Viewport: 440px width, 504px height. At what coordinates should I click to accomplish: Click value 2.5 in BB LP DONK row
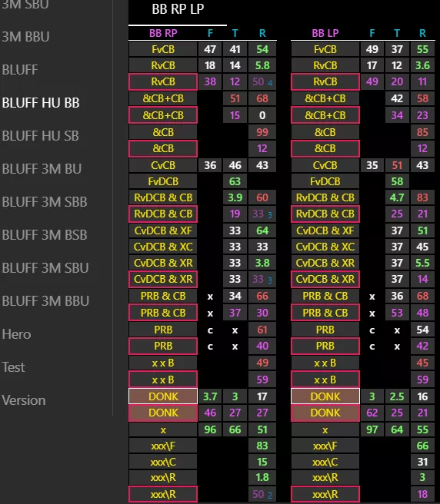pos(397,396)
